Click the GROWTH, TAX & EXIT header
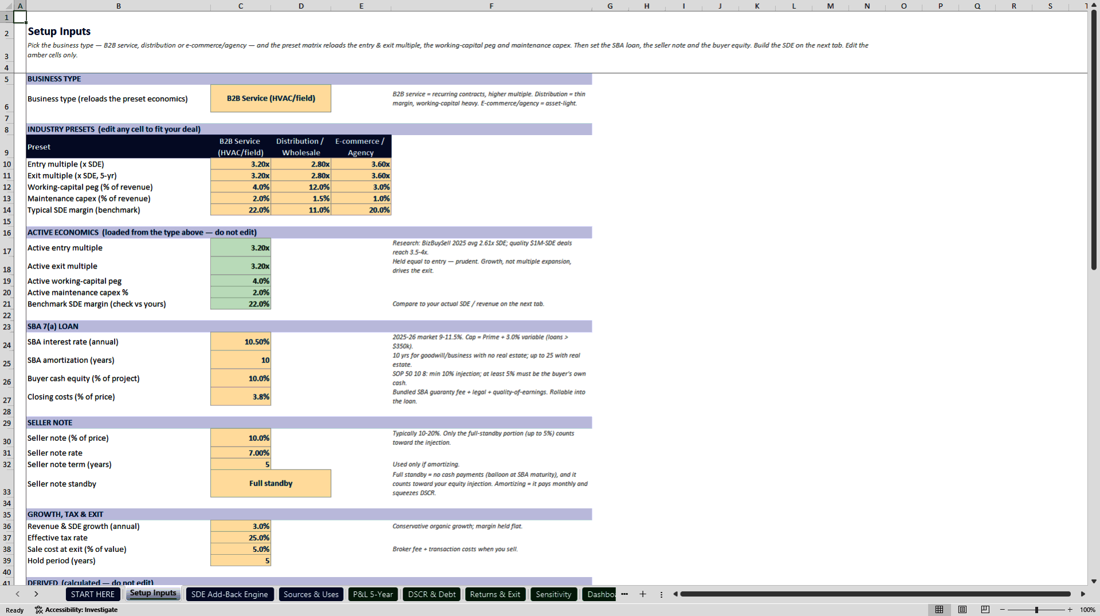The width and height of the screenshot is (1100, 616). tap(65, 514)
